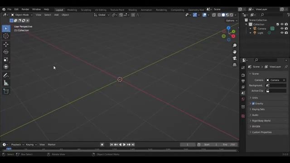Open the Output properties tab
Image resolution: width=290 pixels, height=163 pixels.
243,81
